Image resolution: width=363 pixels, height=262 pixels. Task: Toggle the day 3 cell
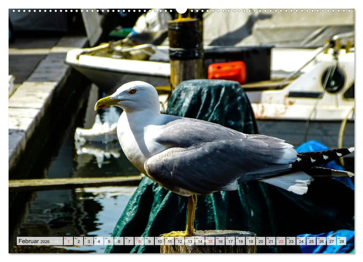[89, 241]
